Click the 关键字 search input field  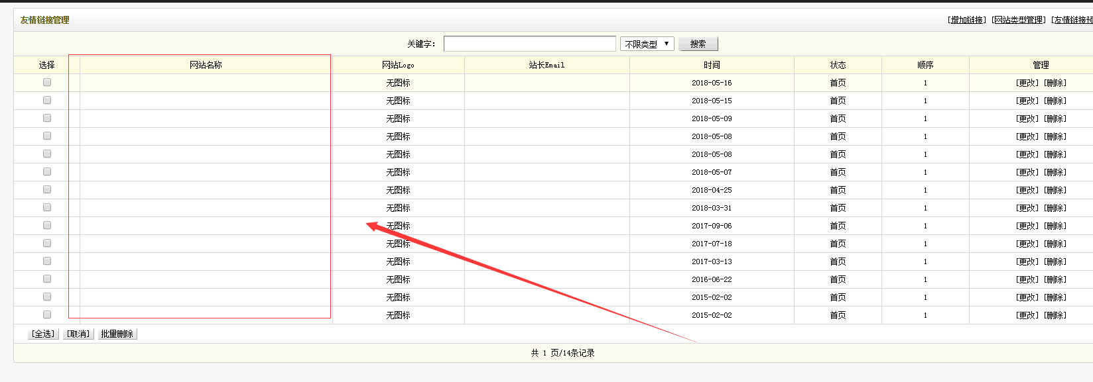pyautogui.click(x=529, y=44)
